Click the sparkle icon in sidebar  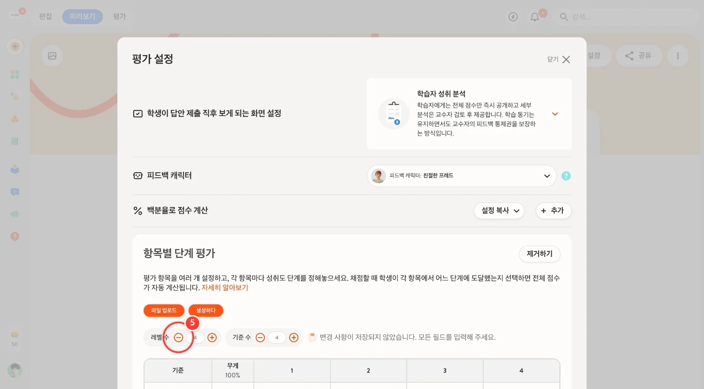[15, 97]
